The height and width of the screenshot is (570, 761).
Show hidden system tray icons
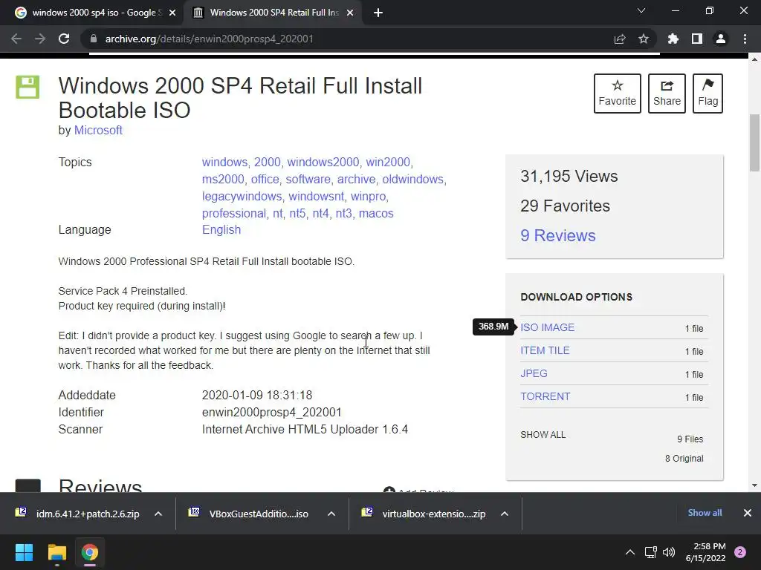point(630,552)
